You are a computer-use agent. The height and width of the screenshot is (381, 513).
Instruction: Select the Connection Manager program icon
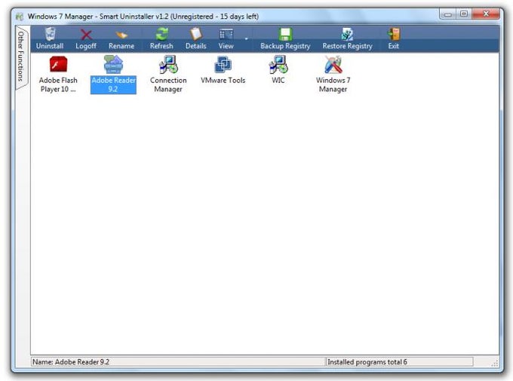tap(168, 64)
